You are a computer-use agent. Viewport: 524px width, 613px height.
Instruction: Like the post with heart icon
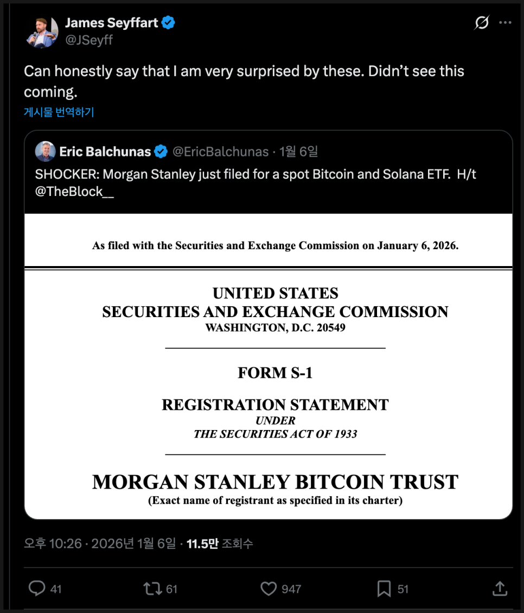coord(268,588)
